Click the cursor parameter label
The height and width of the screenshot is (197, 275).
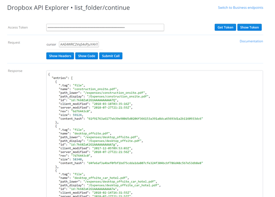click(x=51, y=44)
